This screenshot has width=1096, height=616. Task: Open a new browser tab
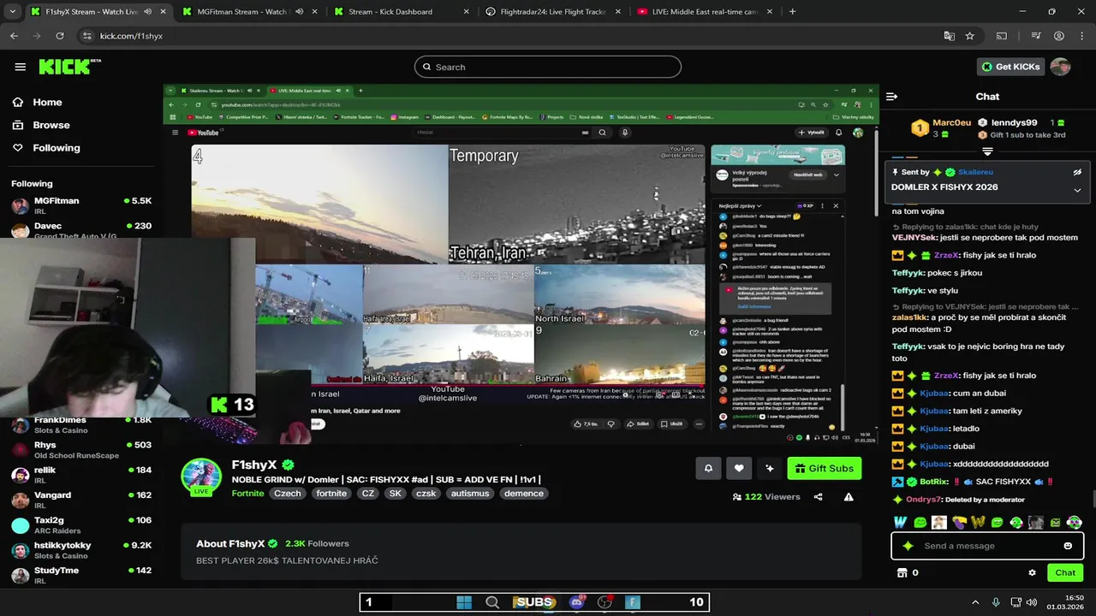792,12
